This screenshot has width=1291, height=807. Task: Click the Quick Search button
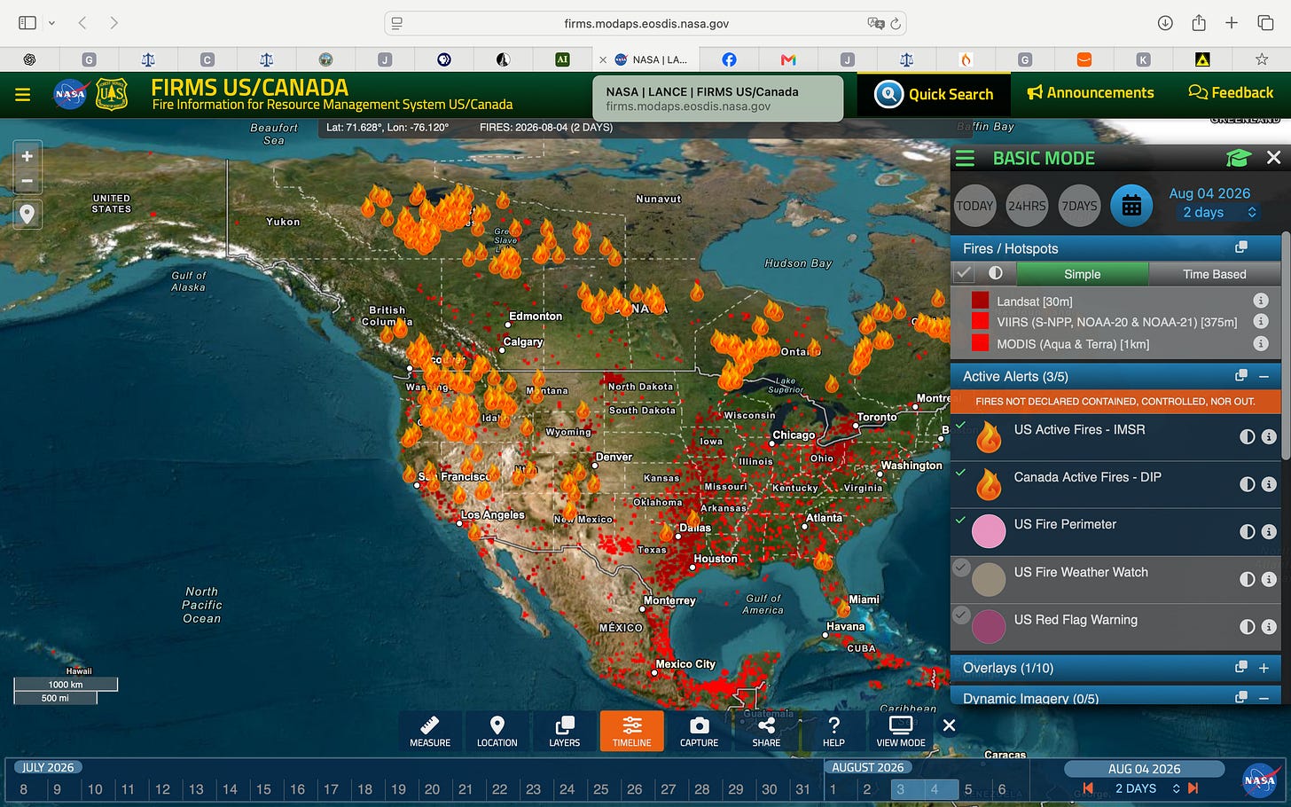[934, 94]
